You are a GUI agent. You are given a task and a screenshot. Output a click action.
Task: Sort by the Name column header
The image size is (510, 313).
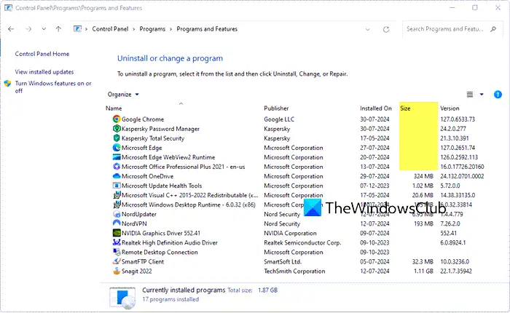[x=114, y=108]
